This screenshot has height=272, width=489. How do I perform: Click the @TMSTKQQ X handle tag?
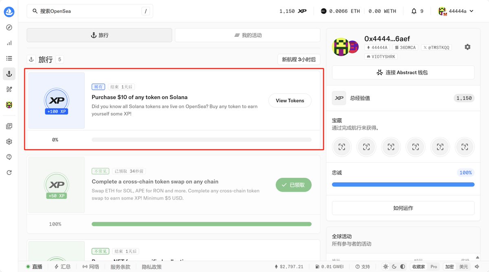[x=436, y=48]
